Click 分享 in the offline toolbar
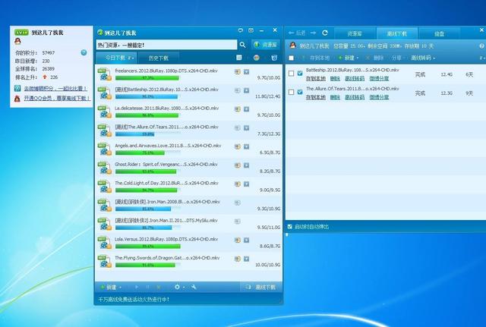 (x=396, y=58)
